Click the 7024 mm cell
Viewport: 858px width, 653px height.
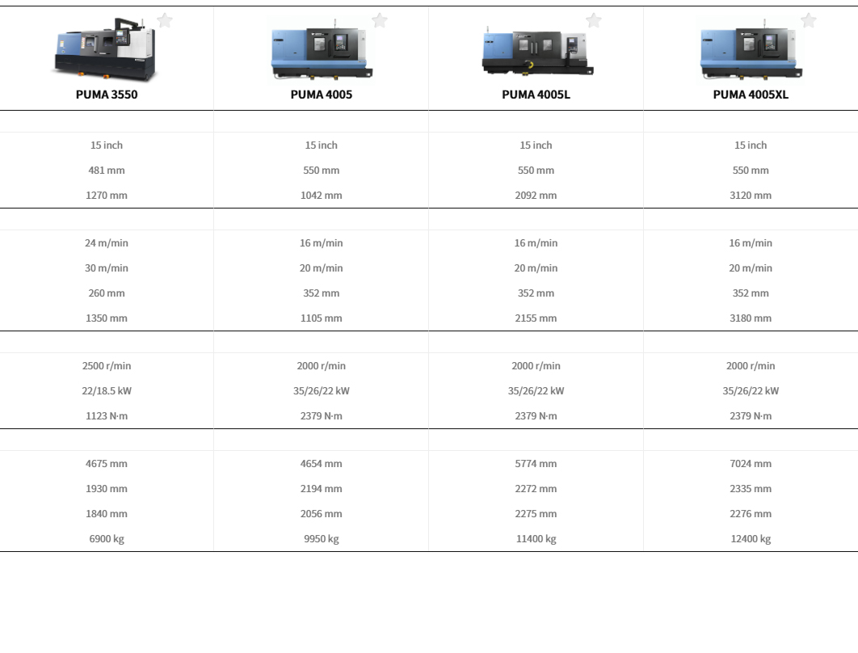pos(751,464)
